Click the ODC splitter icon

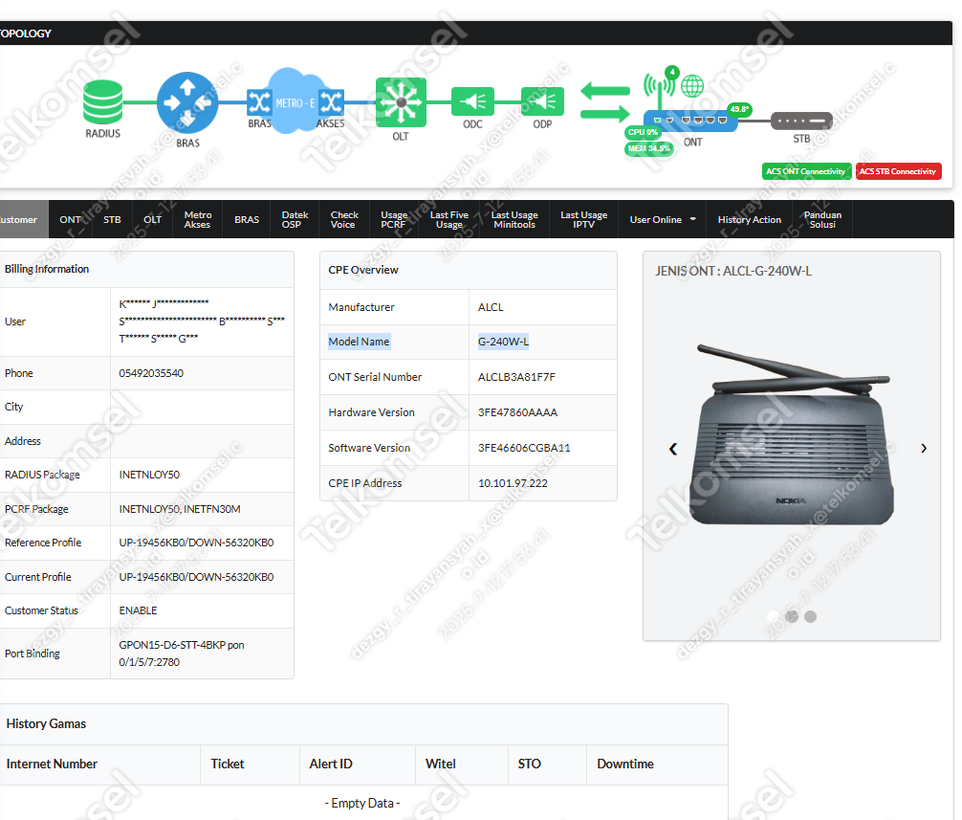[x=472, y=101]
